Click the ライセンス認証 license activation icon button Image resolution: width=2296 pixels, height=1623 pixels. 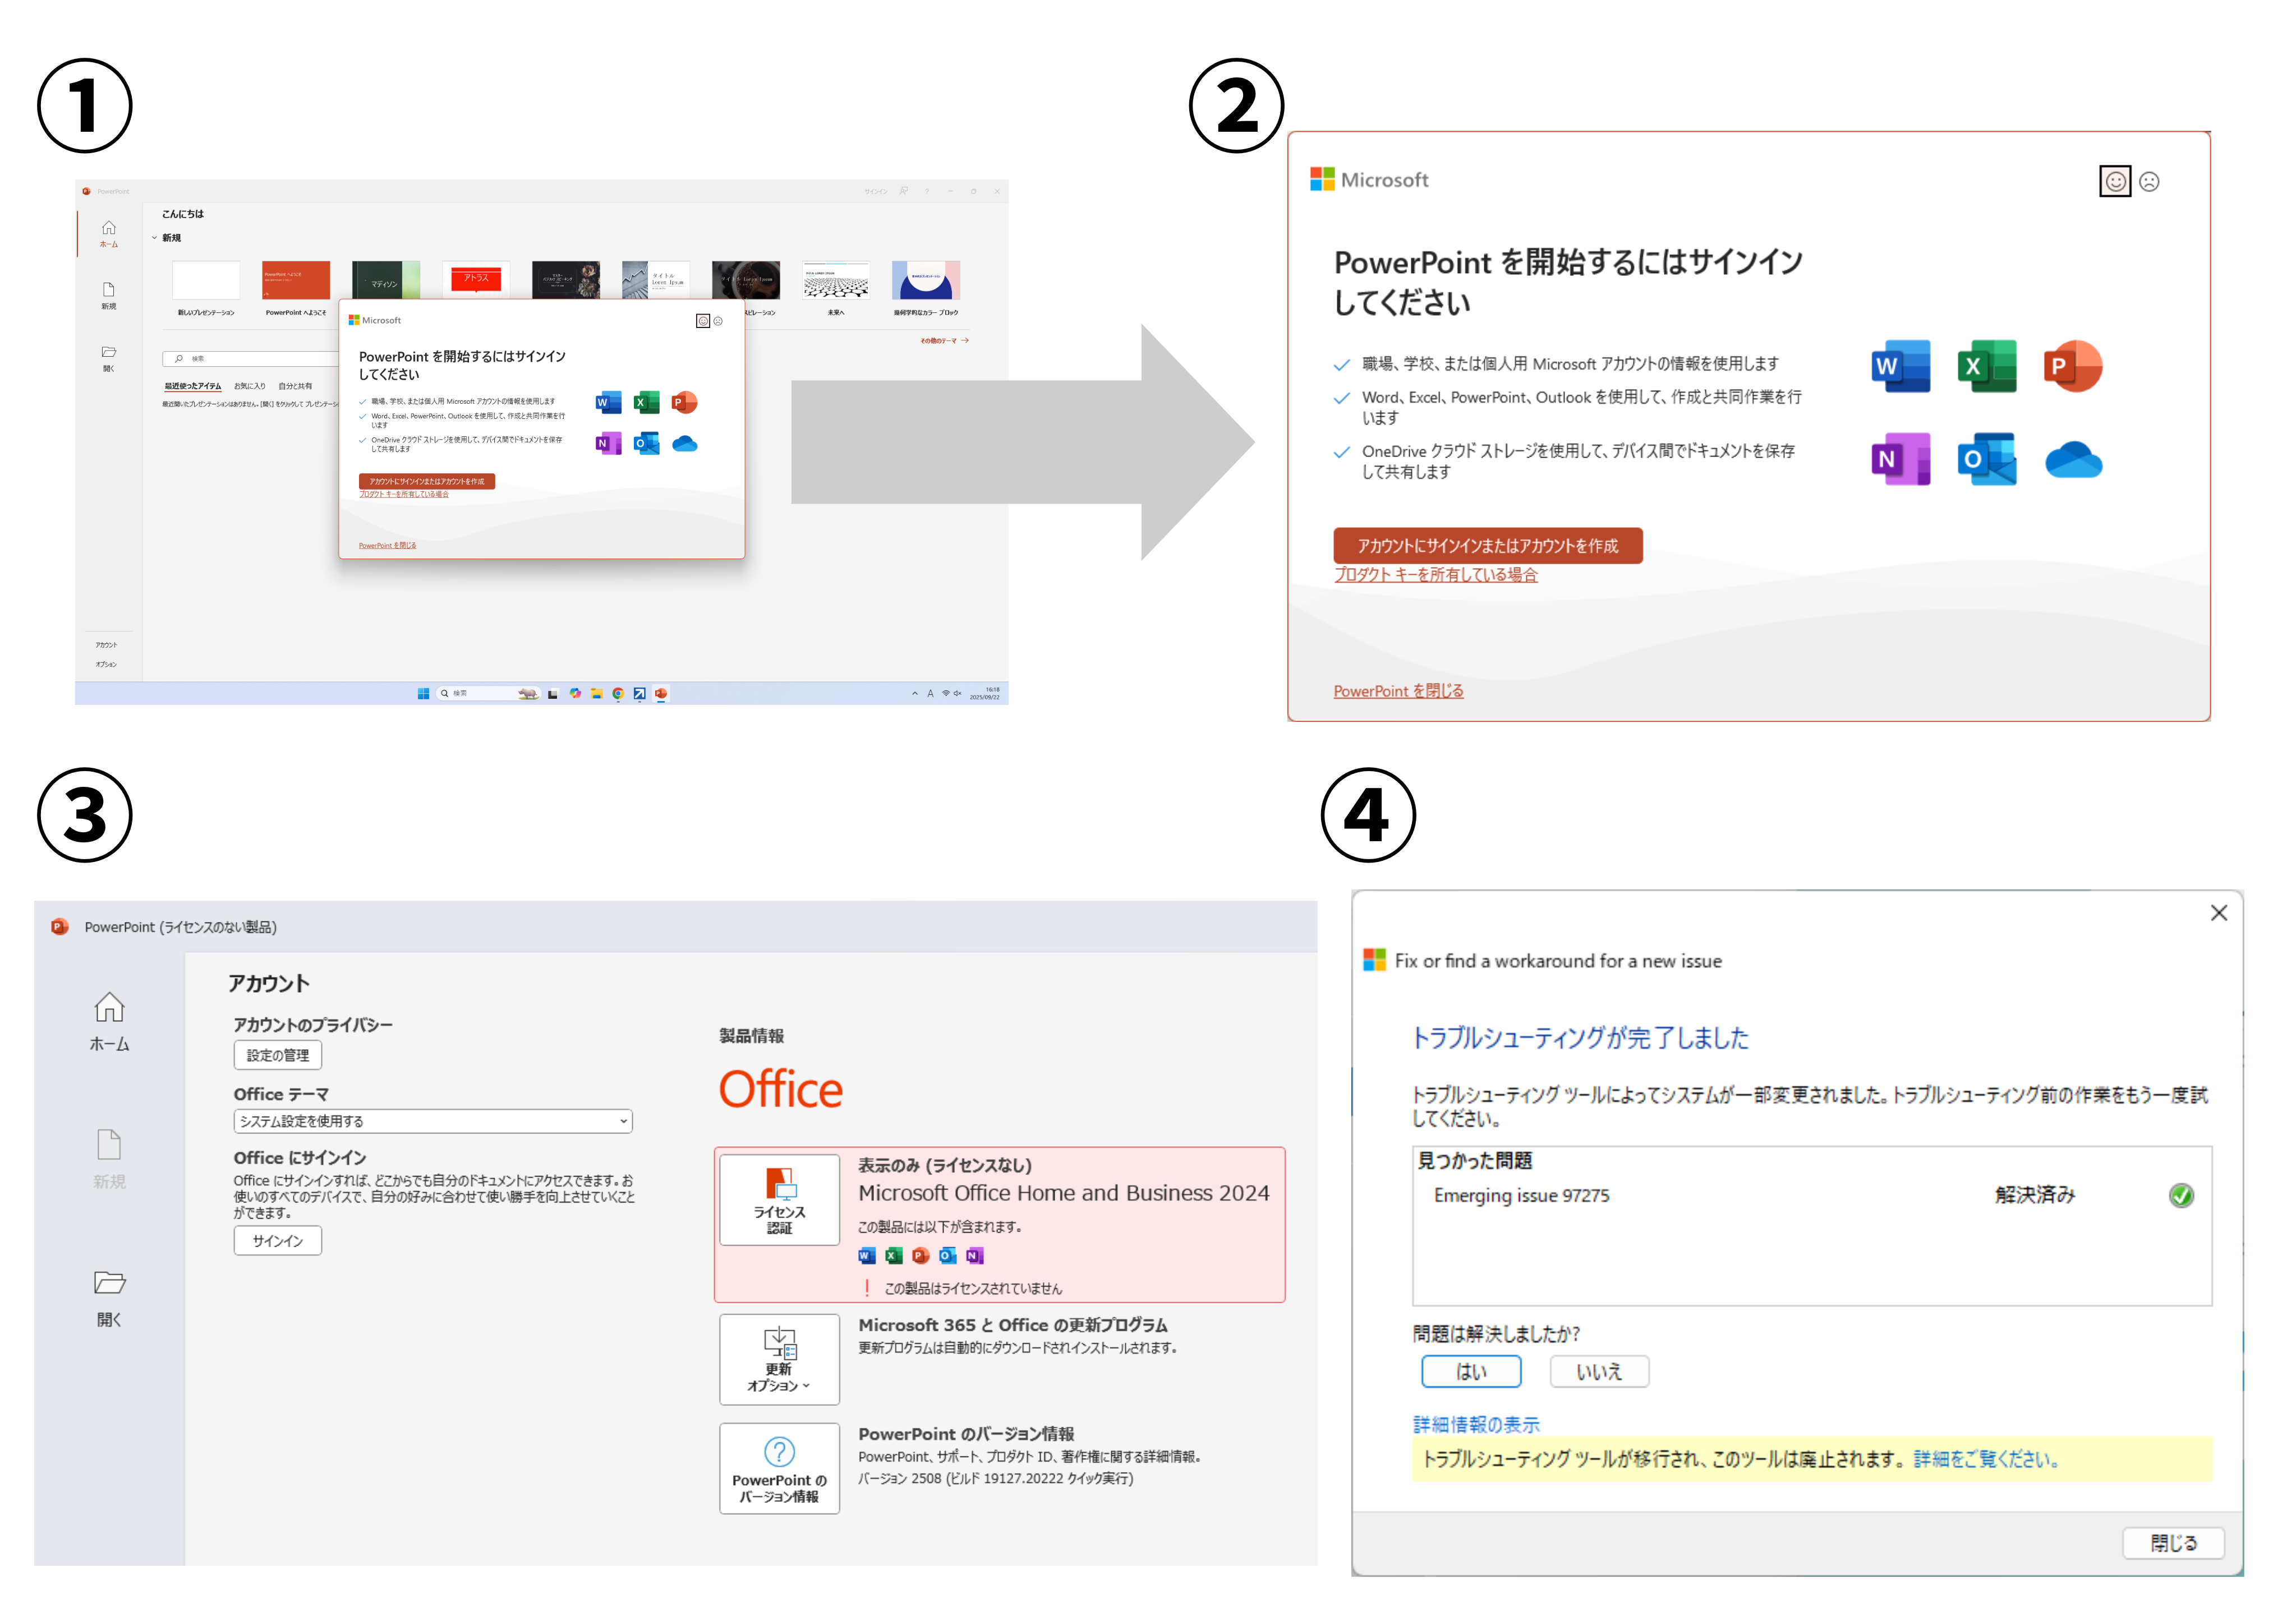[779, 1199]
